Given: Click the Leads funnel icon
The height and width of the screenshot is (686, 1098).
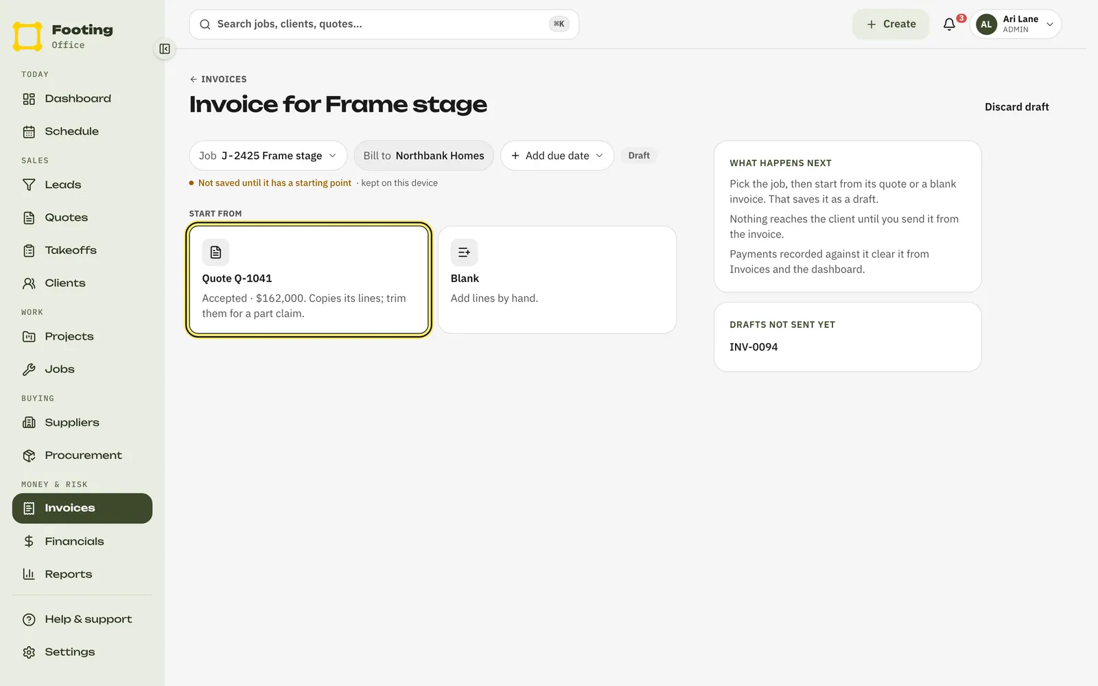Looking at the screenshot, I should point(29,185).
